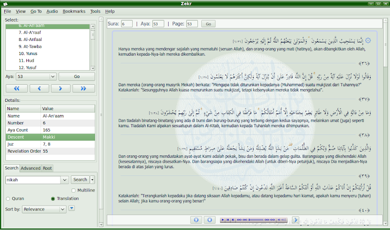Screen dimensions: 390x230
Task: Click the Aya number field in the top bar
Action: click(158, 24)
